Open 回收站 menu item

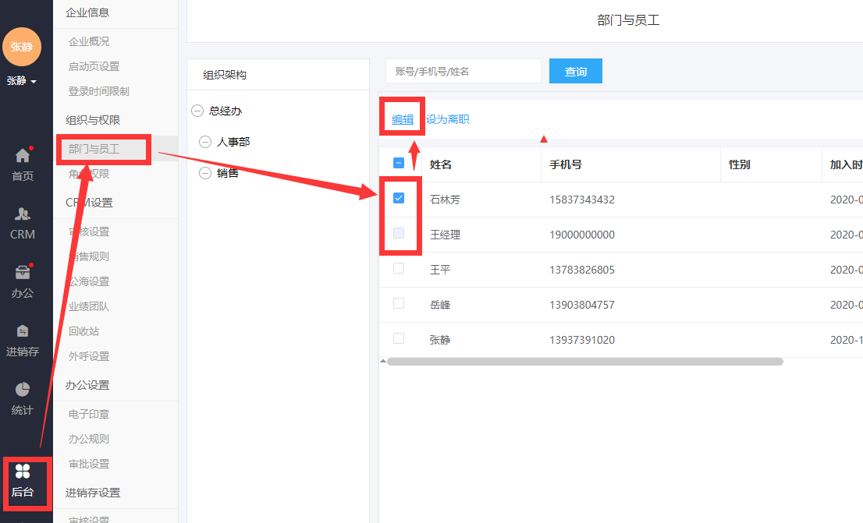click(83, 331)
